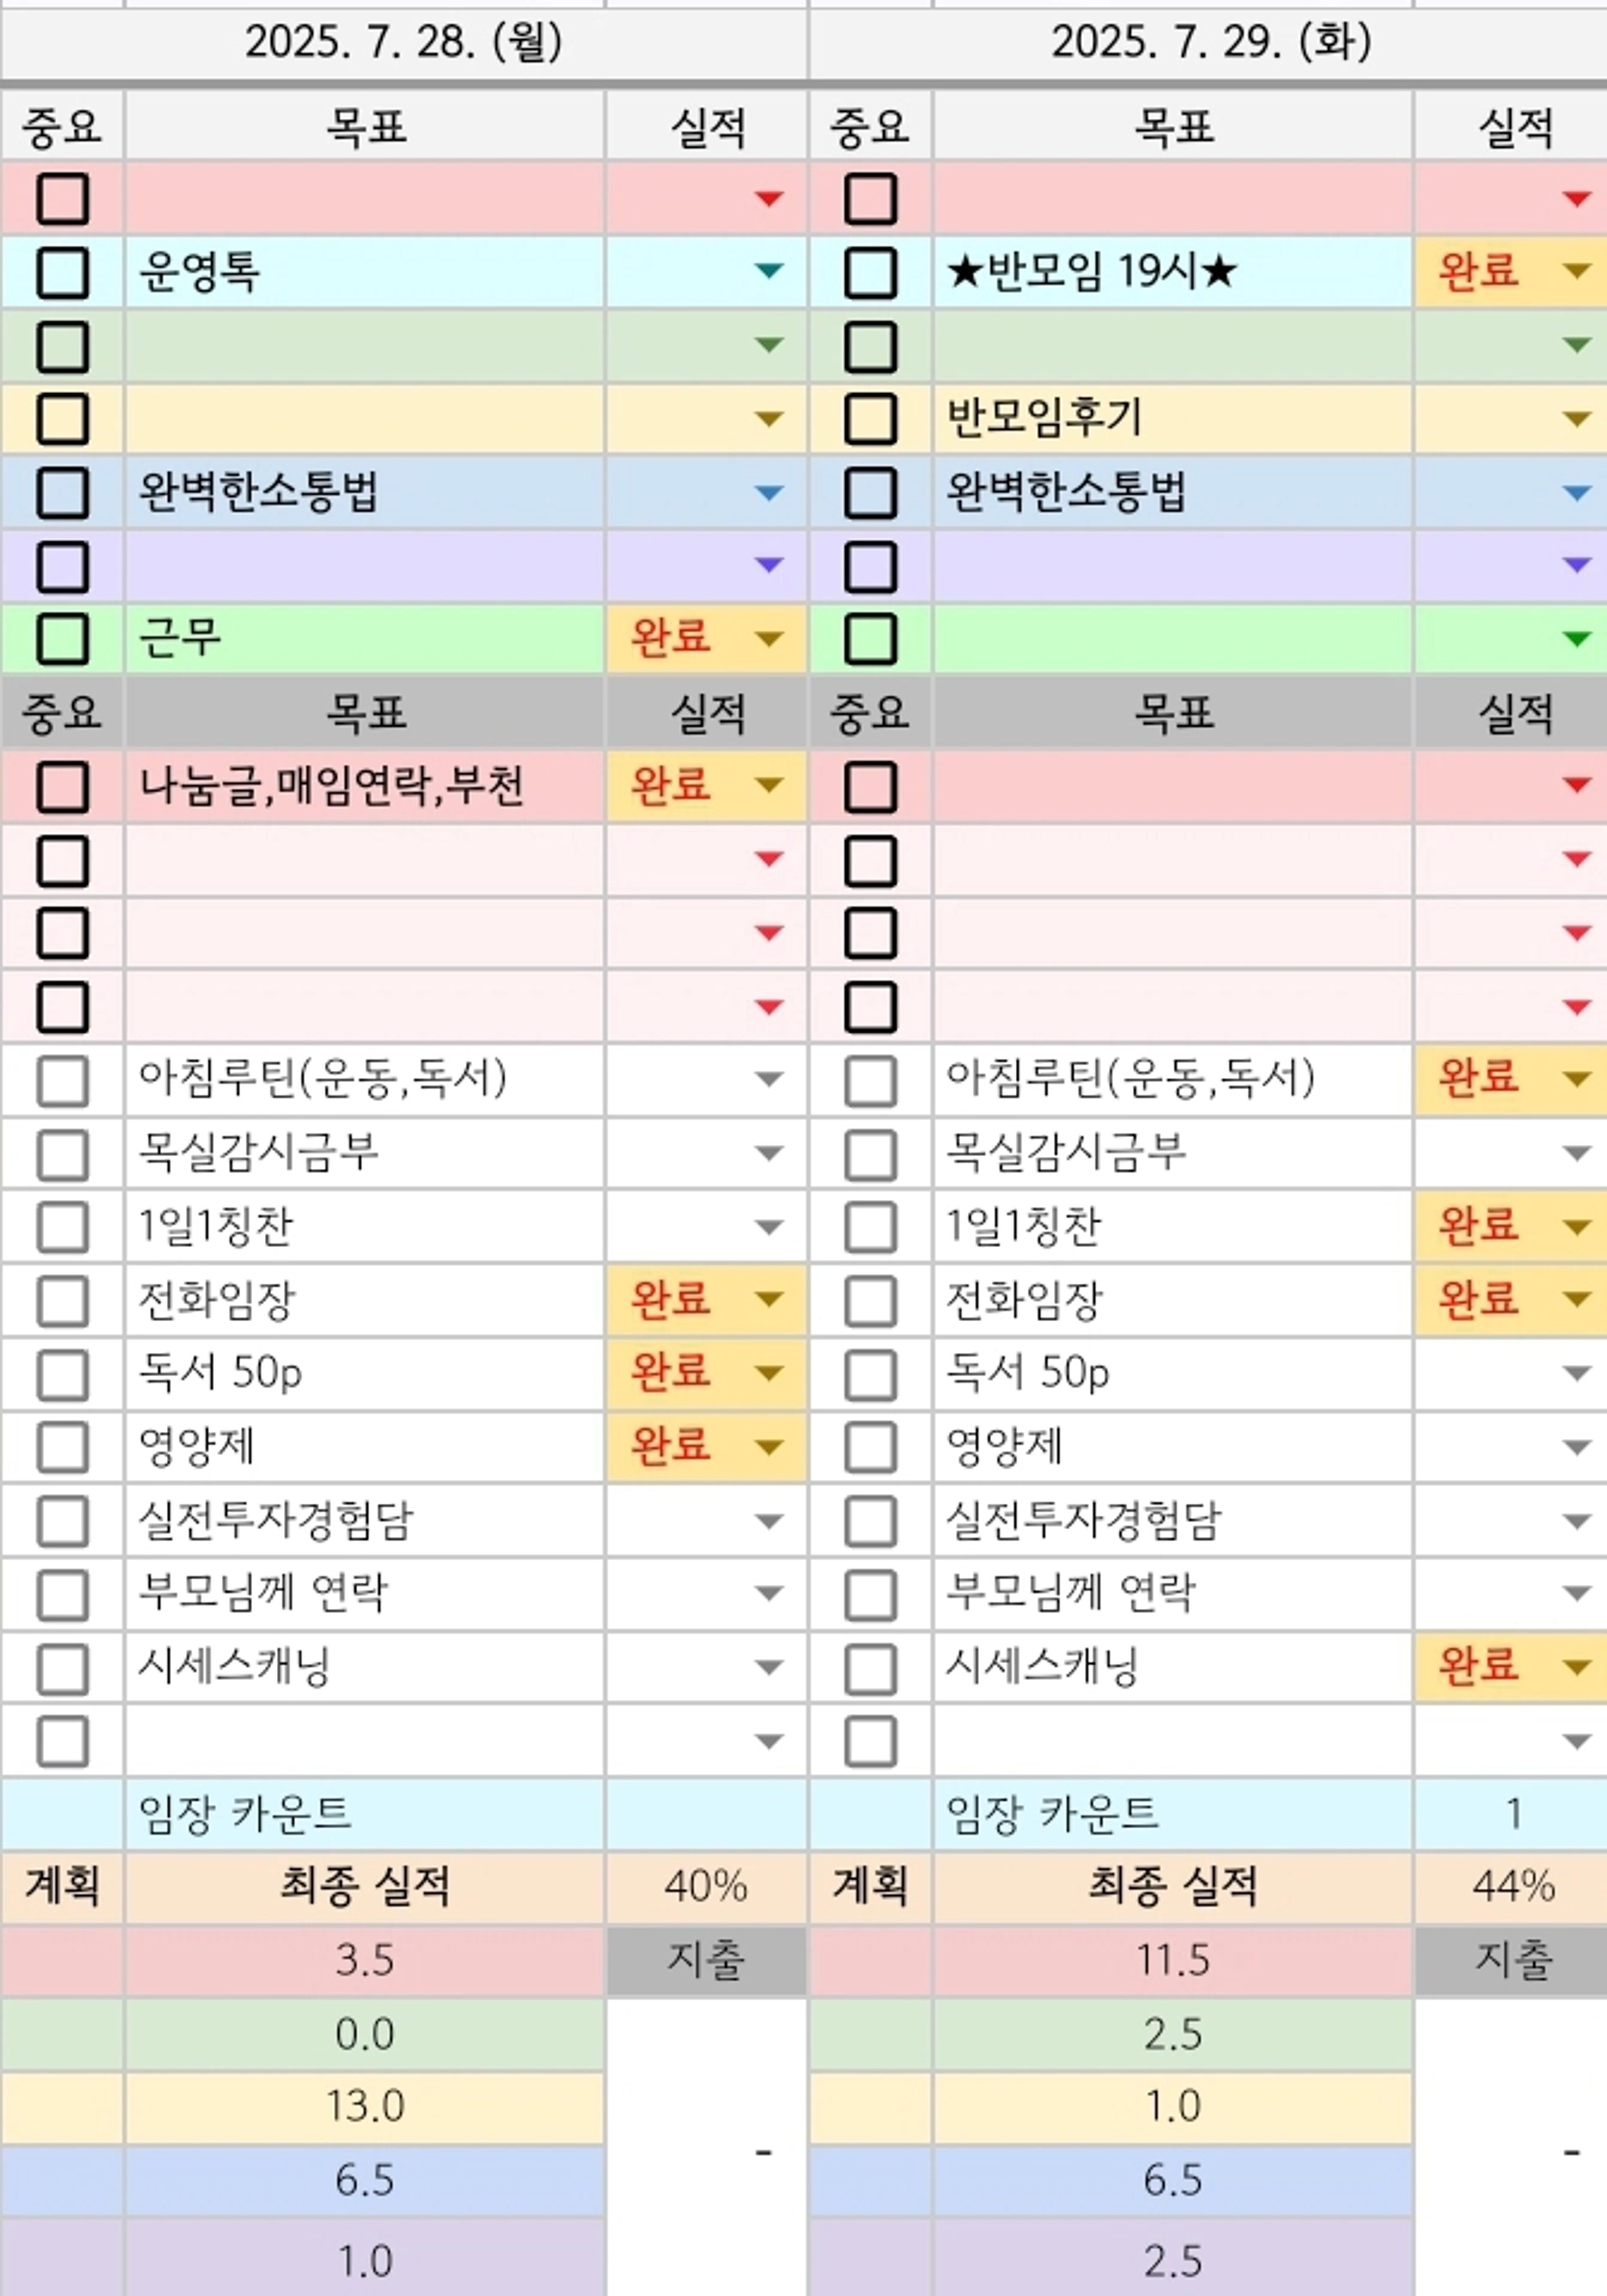Mark 반모임후기 checkbox as important

(x=870, y=419)
